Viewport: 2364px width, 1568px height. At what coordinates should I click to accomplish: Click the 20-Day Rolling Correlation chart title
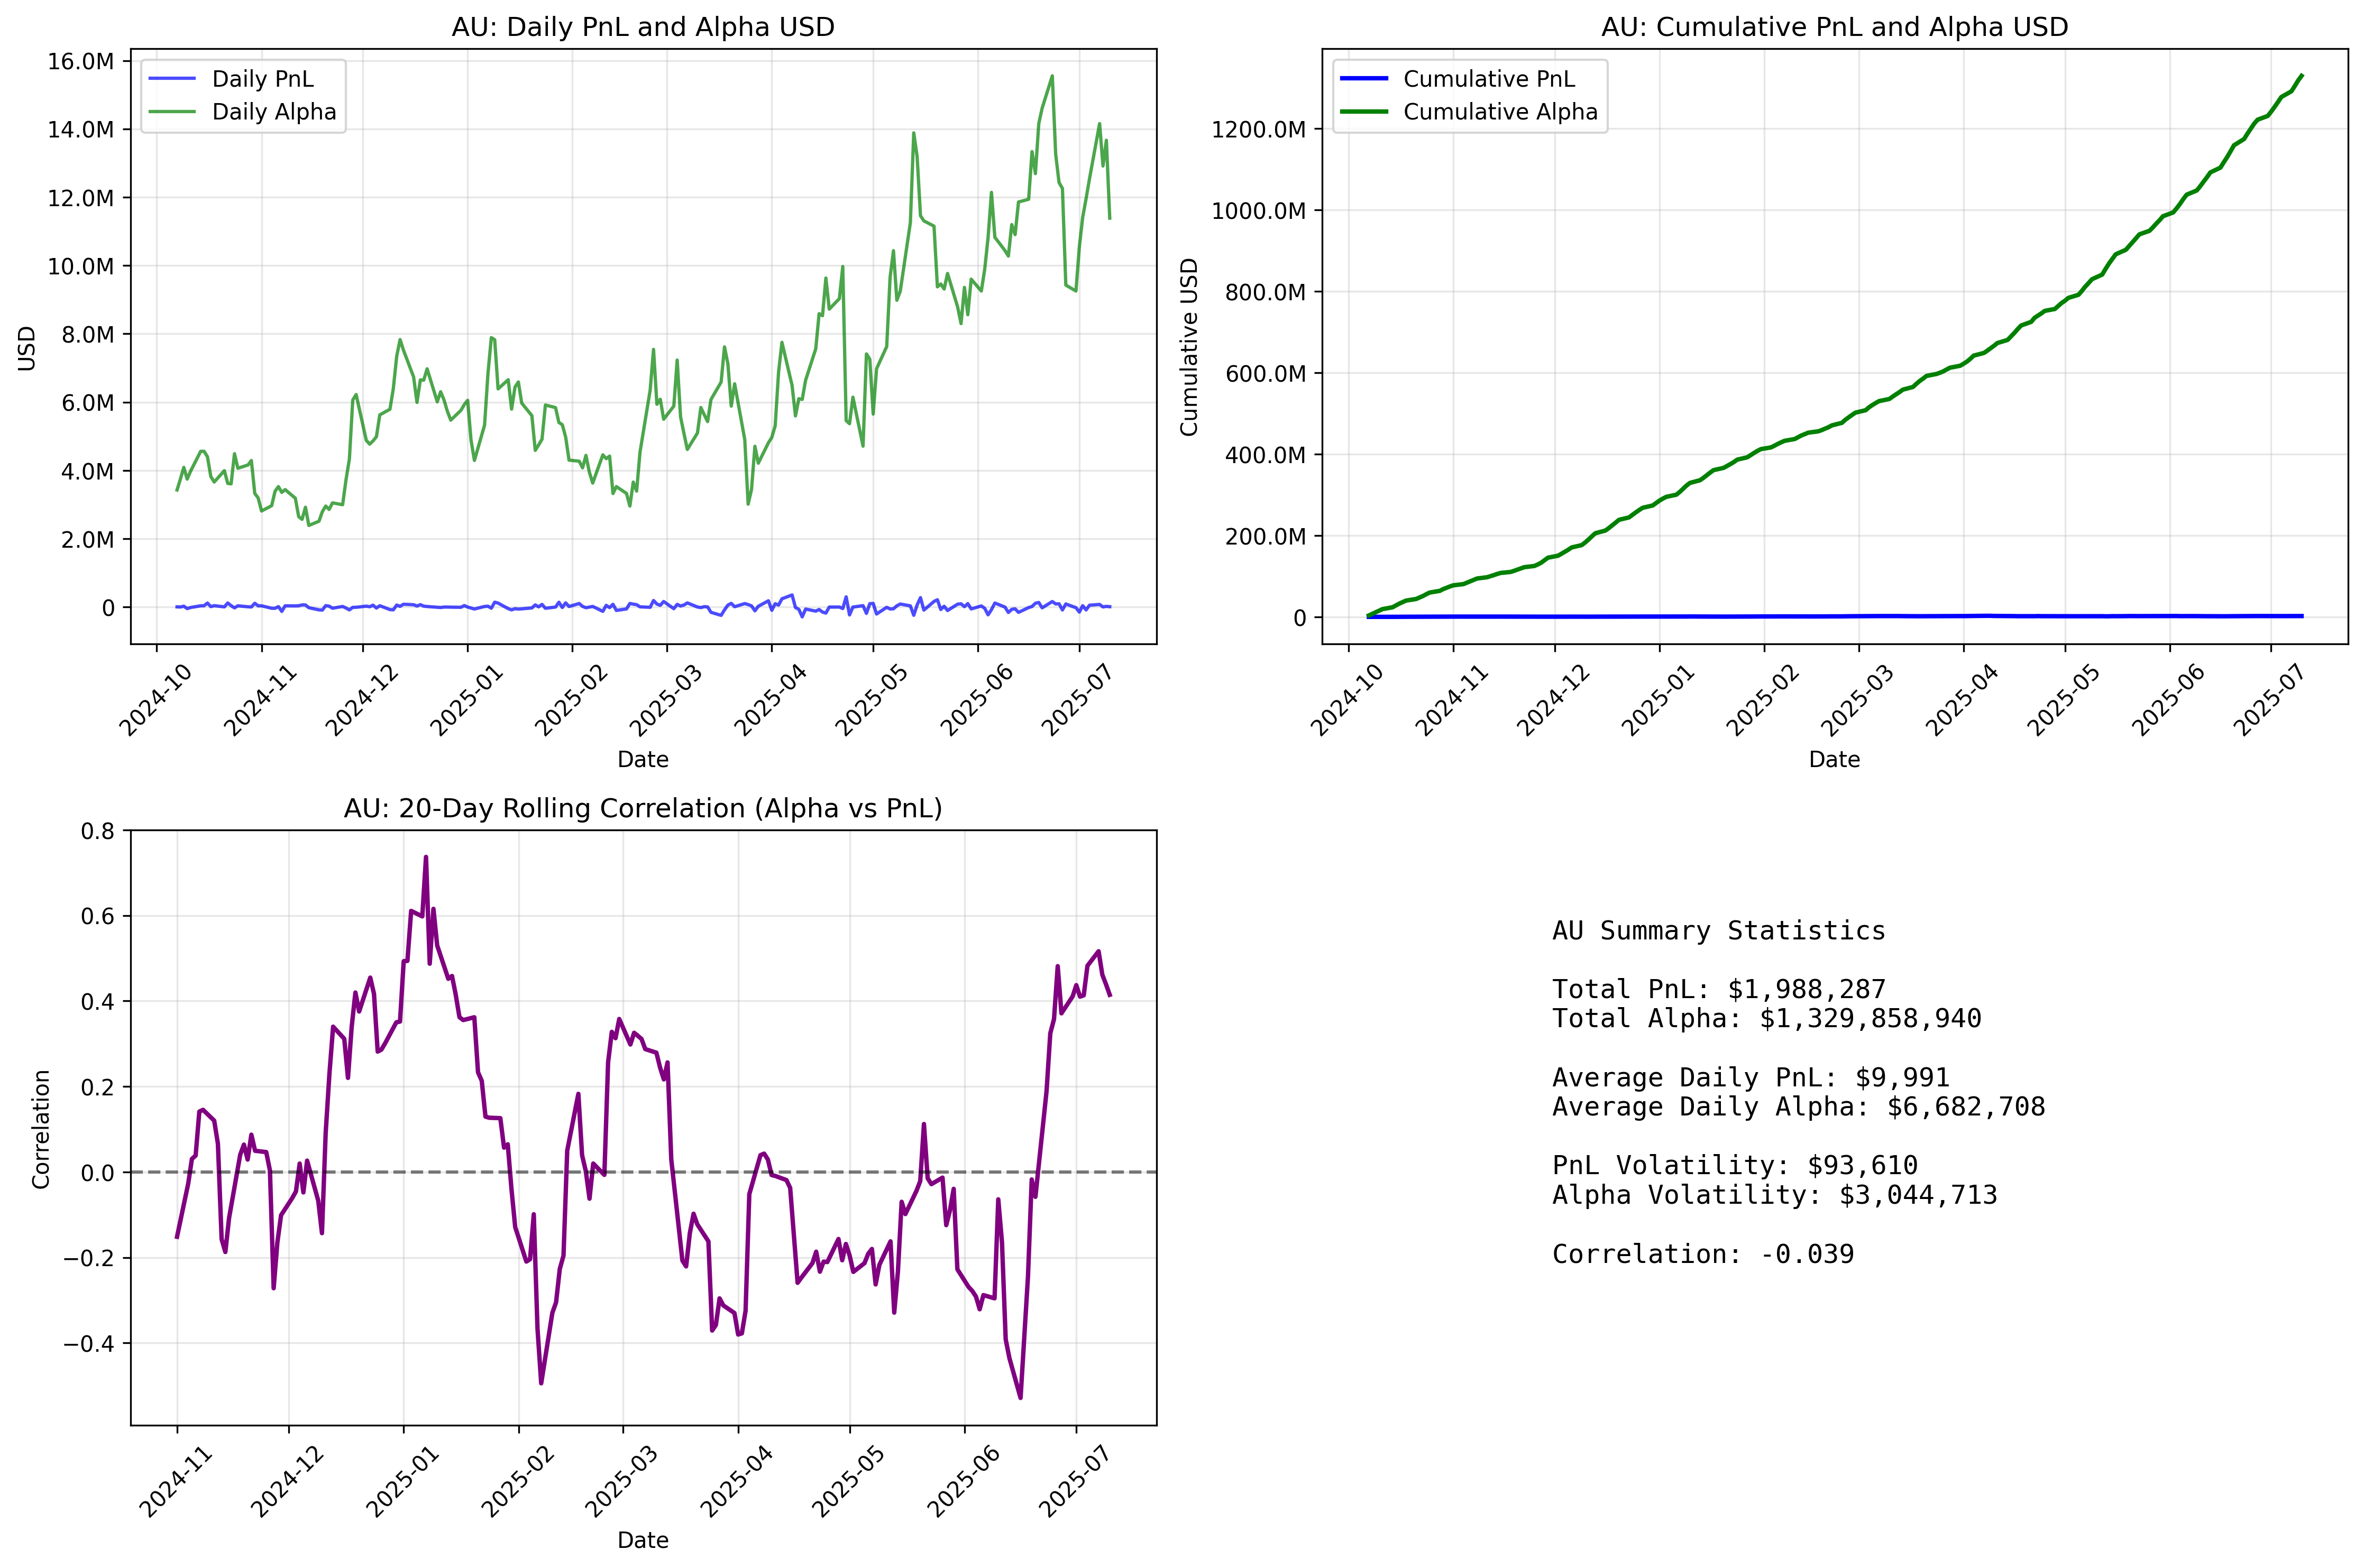click(x=642, y=808)
